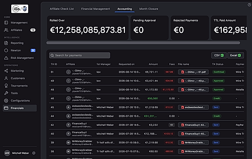Switch to the Financial Management tab
252x159 pixels.
[96, 9]
